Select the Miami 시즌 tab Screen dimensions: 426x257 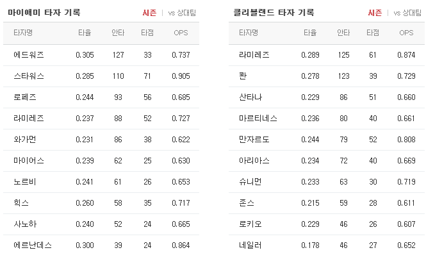(149, 13)
